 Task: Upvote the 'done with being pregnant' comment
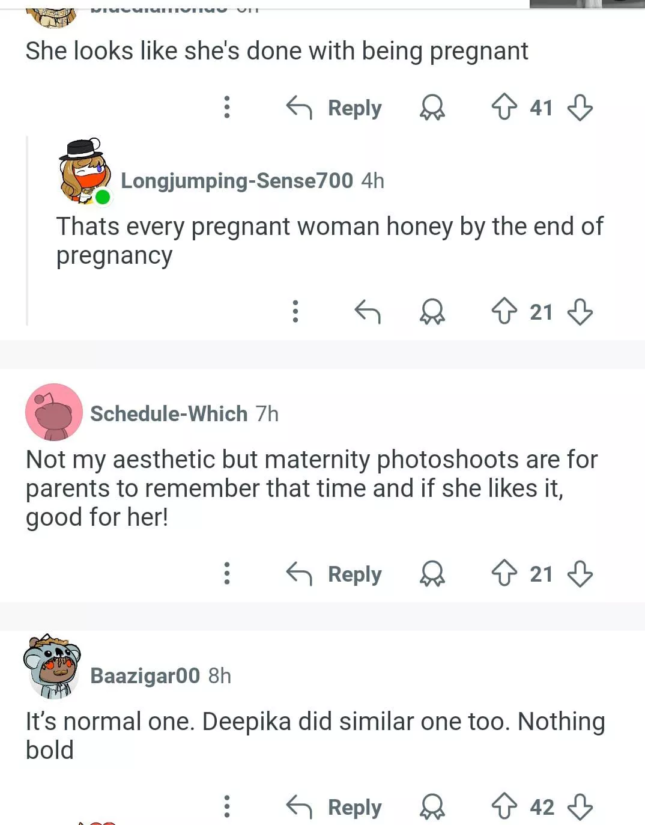[x=504, y=108]
